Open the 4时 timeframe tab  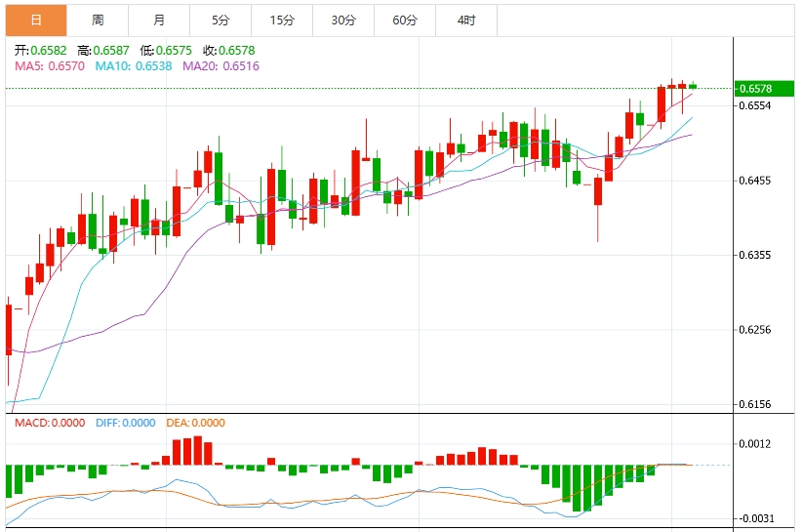coord(466,20)
